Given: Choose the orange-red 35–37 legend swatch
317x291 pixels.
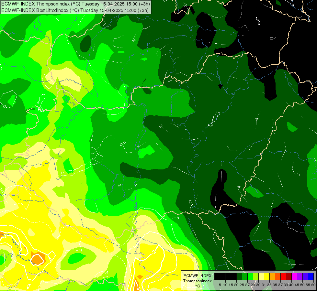Looking at the screenshot, I should coord(278,276).
